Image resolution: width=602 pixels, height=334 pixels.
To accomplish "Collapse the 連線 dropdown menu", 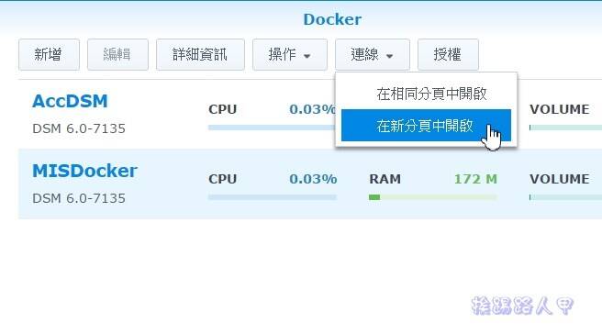I will pyautogui.click(x=373, y=54).
